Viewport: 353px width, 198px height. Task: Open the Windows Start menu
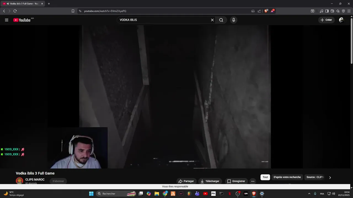pyautogui.click(x=91, y=194)
